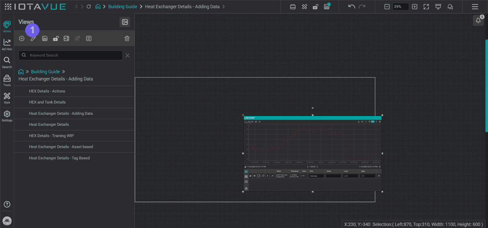The height and width of the screenshot is (228, 488).
Task: Click the layout grid icon in Views toolbar
Action: click(66, 39)
